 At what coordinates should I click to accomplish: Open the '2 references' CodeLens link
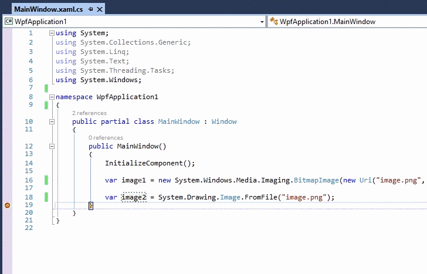(x=89, y=113)
